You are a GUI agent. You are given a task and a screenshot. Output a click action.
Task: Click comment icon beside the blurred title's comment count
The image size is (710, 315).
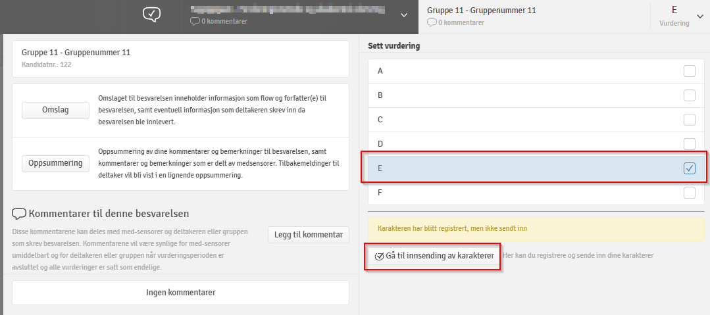[194, 22]
